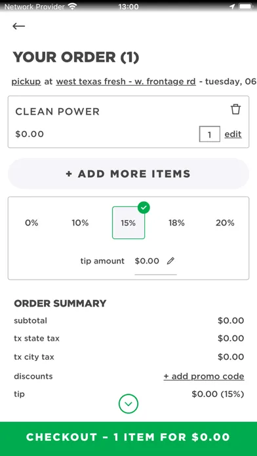Select the 15% tip option
This screenshot has width=257, height=456.
[x=128, y=223]
